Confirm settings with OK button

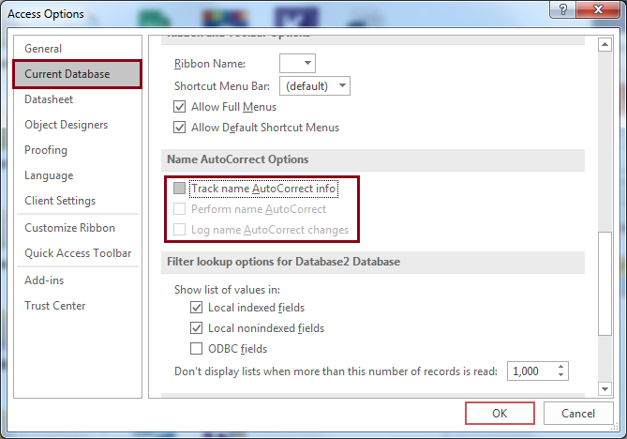(x=500, y=414)
